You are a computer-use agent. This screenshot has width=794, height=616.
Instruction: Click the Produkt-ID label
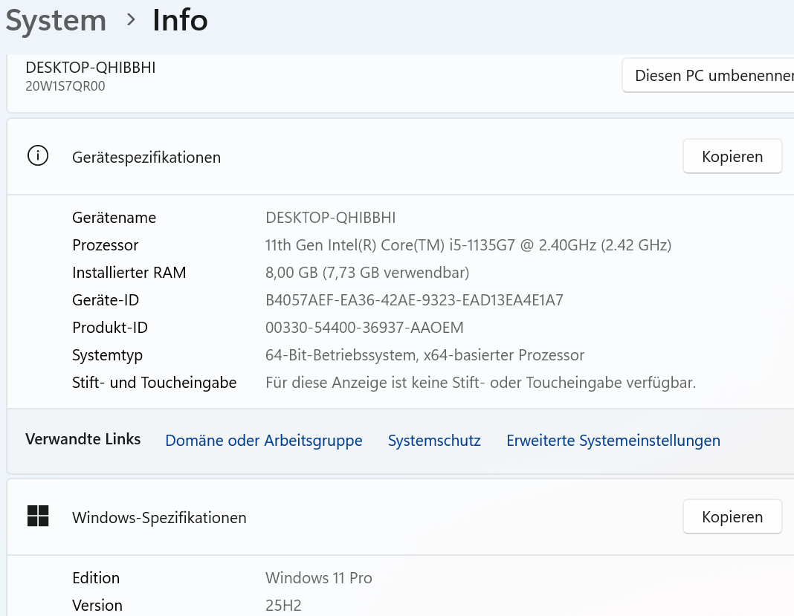[110, 328]
